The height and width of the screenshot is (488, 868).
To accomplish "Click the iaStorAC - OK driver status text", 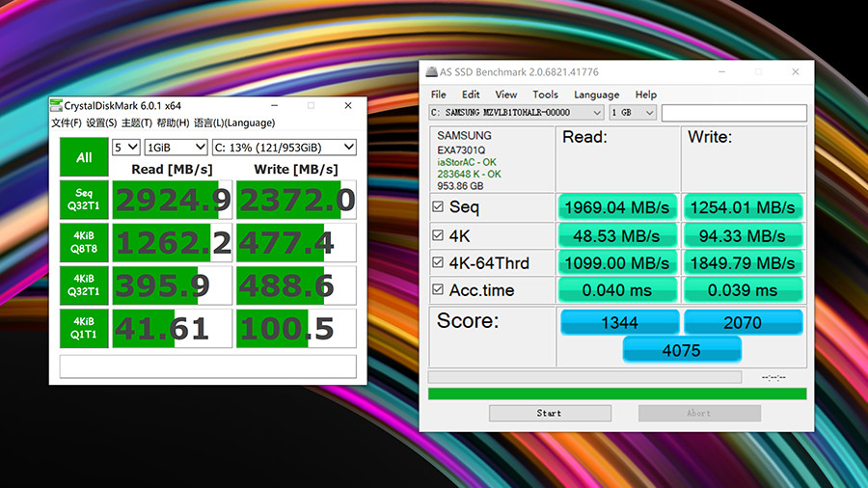I will (x=467, y=162).
